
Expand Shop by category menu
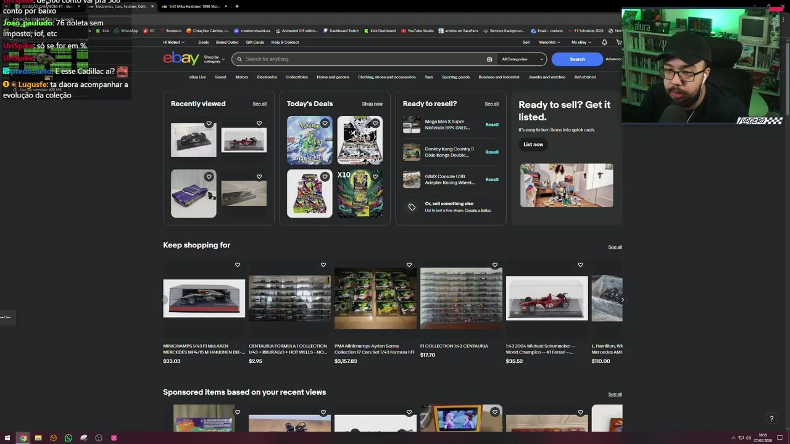[x=214, y=59]
